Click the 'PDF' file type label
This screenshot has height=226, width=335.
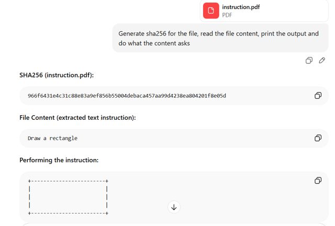click(x=227, y=15)
